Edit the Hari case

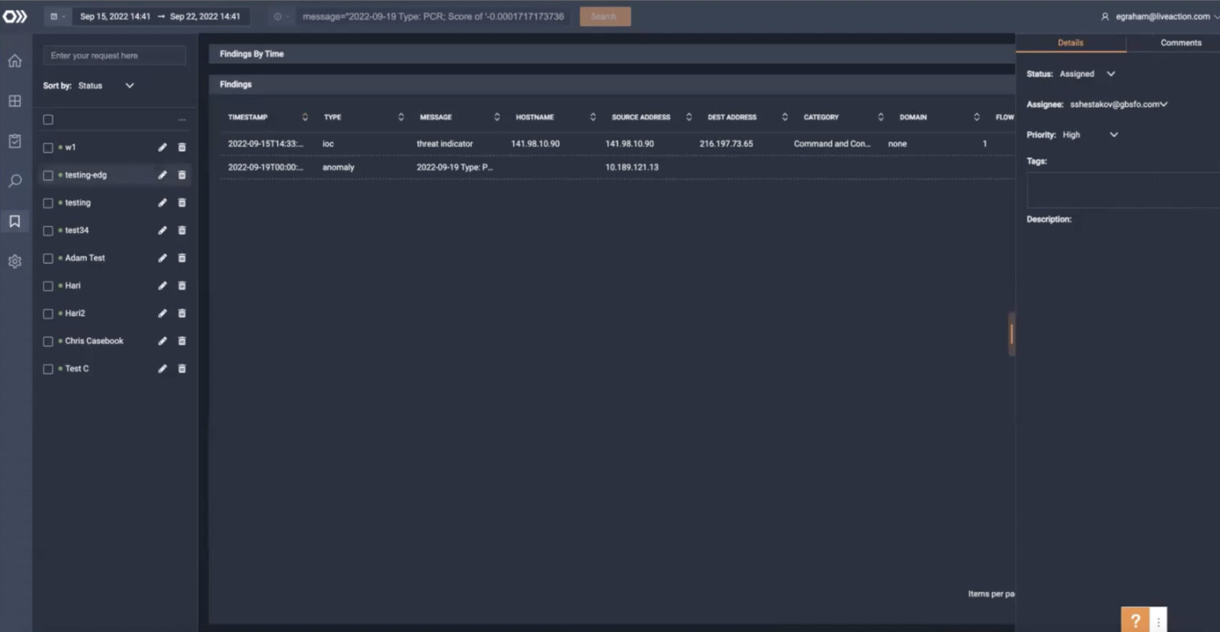click(162, 285)
